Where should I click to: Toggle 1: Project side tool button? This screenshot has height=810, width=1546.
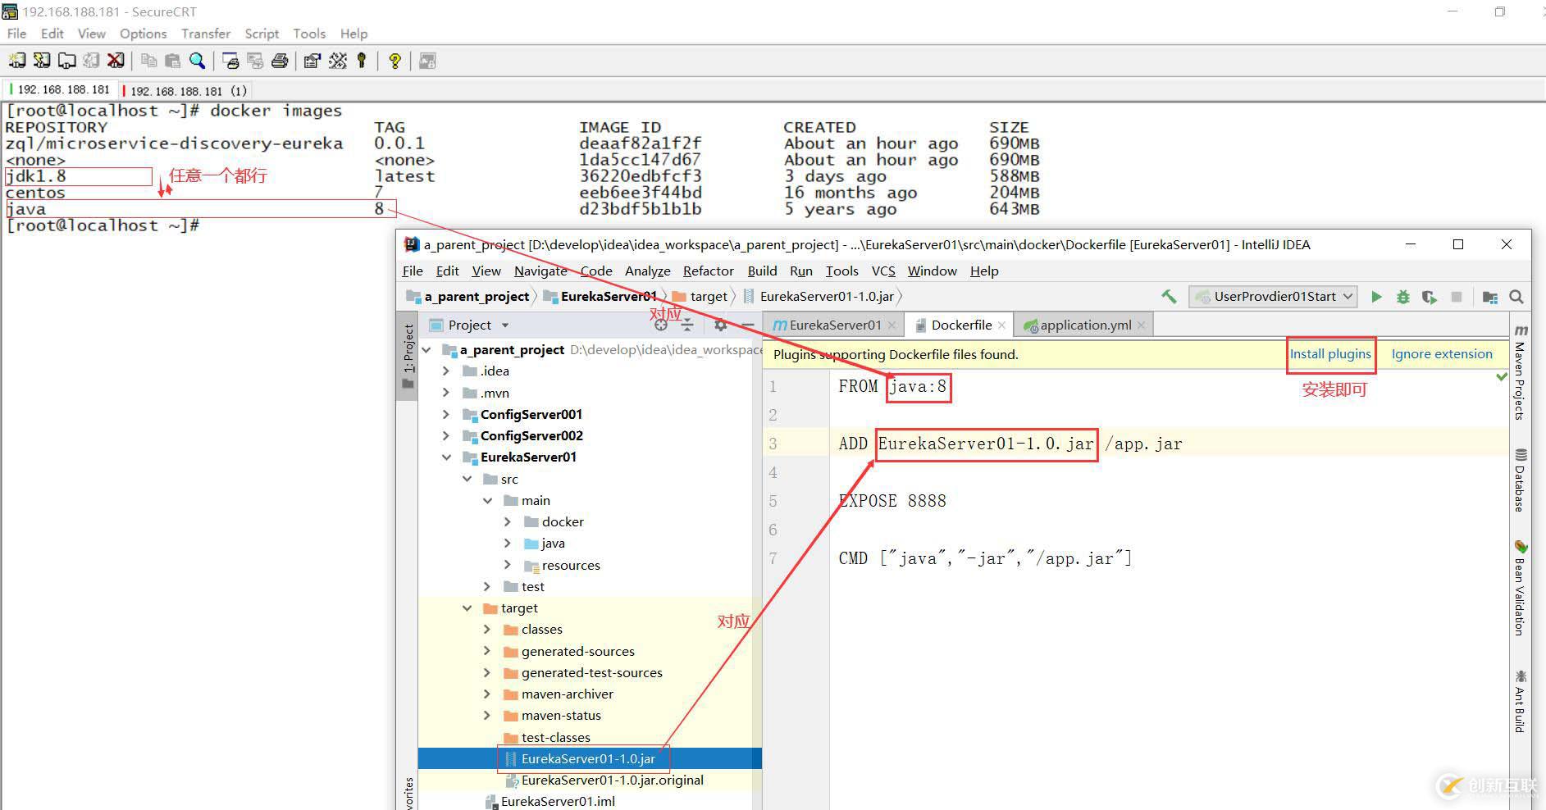point(408,357)
